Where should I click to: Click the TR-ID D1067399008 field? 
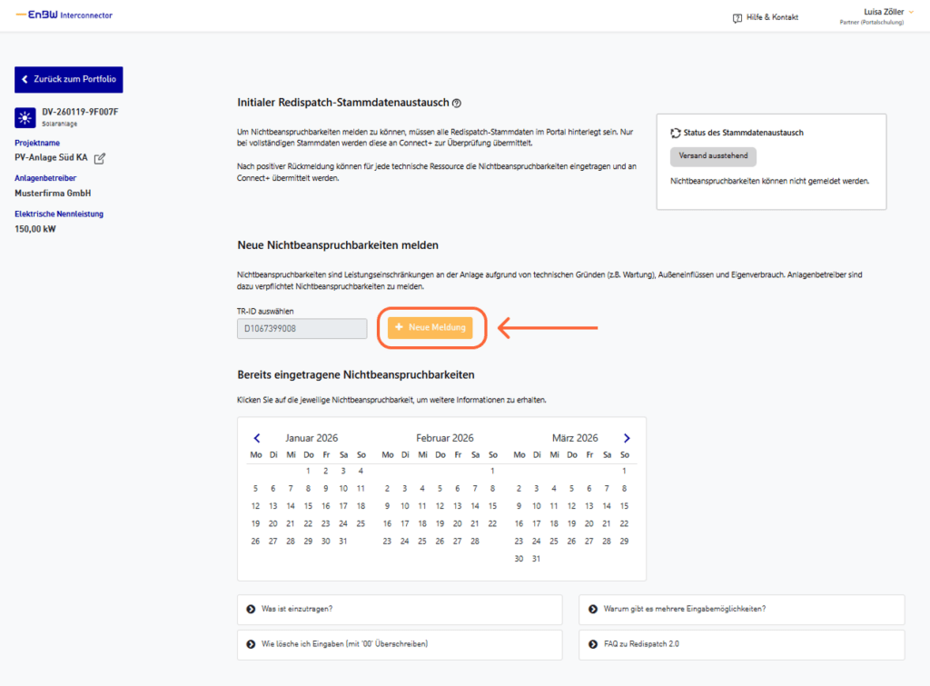tap(302, 328)
